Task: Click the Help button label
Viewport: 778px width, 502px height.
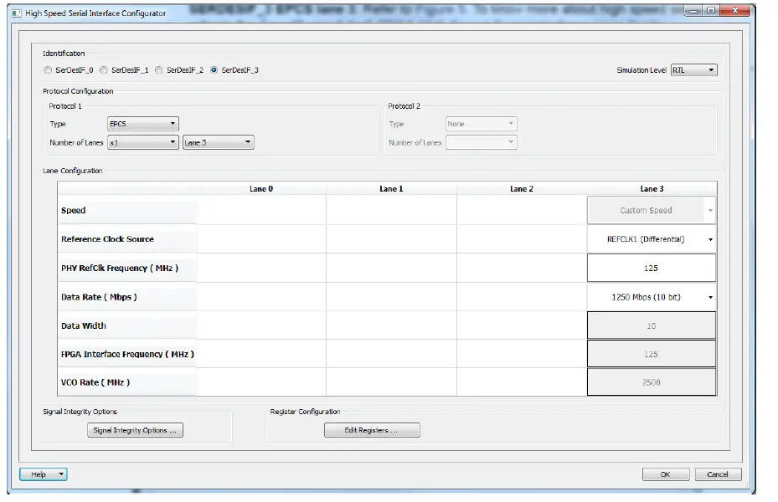Action: coord(38,474)
